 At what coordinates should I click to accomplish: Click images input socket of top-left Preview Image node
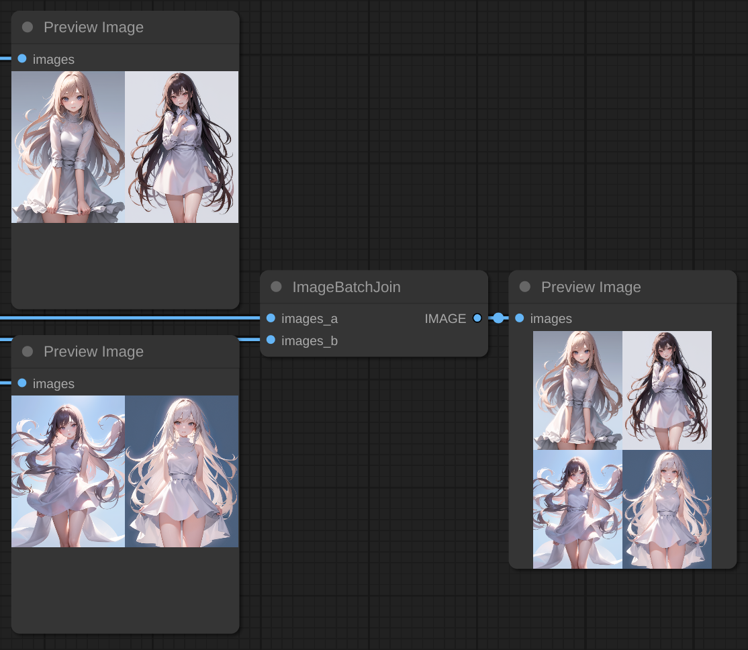click(22, 59)
